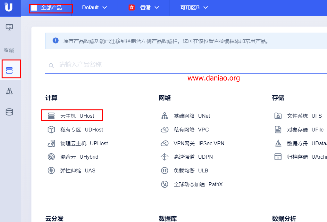
Task: Open the Default project dropdown
Action: (x=95, y=8)
